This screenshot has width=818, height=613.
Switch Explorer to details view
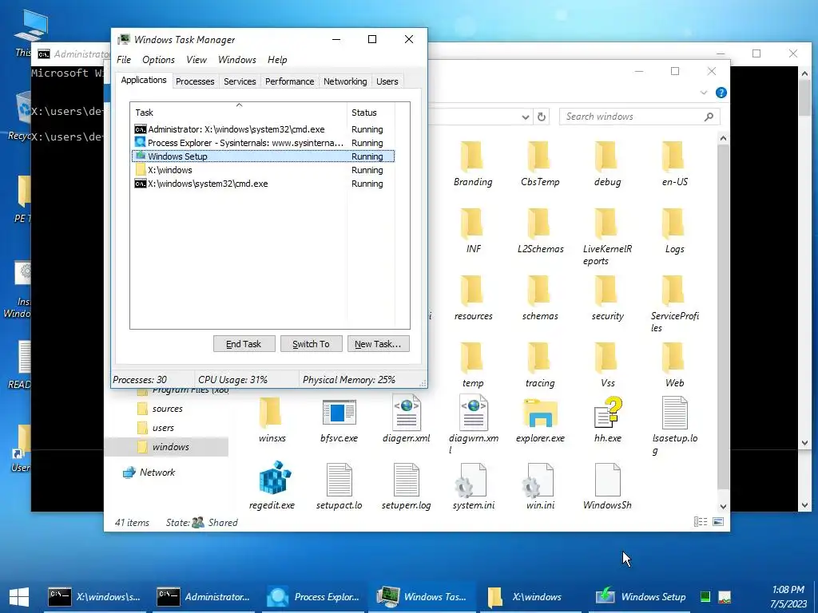tap(701, 522)
